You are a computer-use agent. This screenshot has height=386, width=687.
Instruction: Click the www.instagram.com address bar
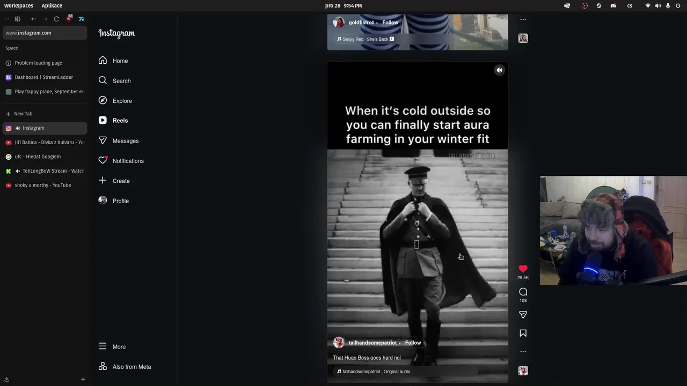click(45, 33)
